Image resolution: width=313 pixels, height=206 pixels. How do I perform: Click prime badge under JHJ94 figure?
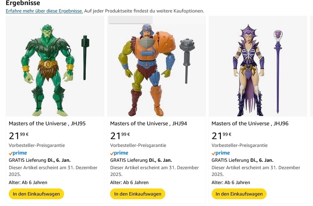pos(119,153)
